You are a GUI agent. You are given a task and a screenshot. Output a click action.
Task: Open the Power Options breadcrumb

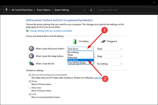pyautogui.click(x=43, y=10)
